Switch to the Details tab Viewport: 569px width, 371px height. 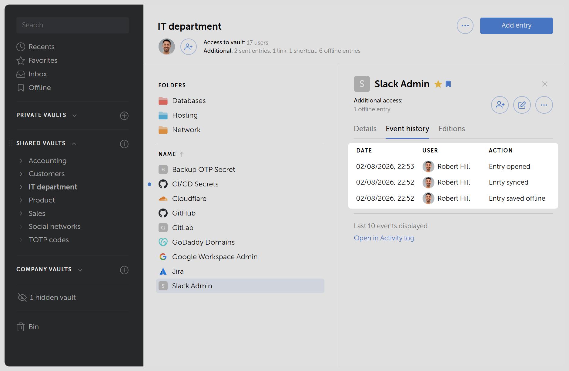pos(365,129)
